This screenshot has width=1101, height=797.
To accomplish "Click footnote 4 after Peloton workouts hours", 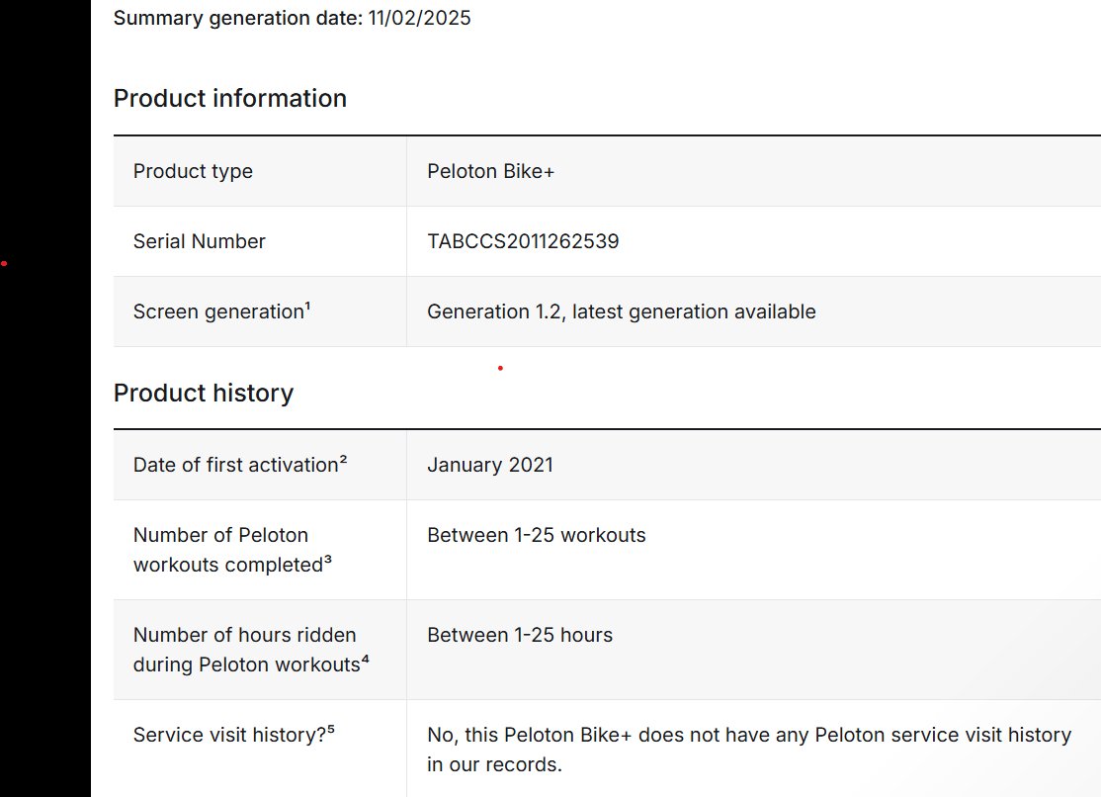I will coord(365,659).
